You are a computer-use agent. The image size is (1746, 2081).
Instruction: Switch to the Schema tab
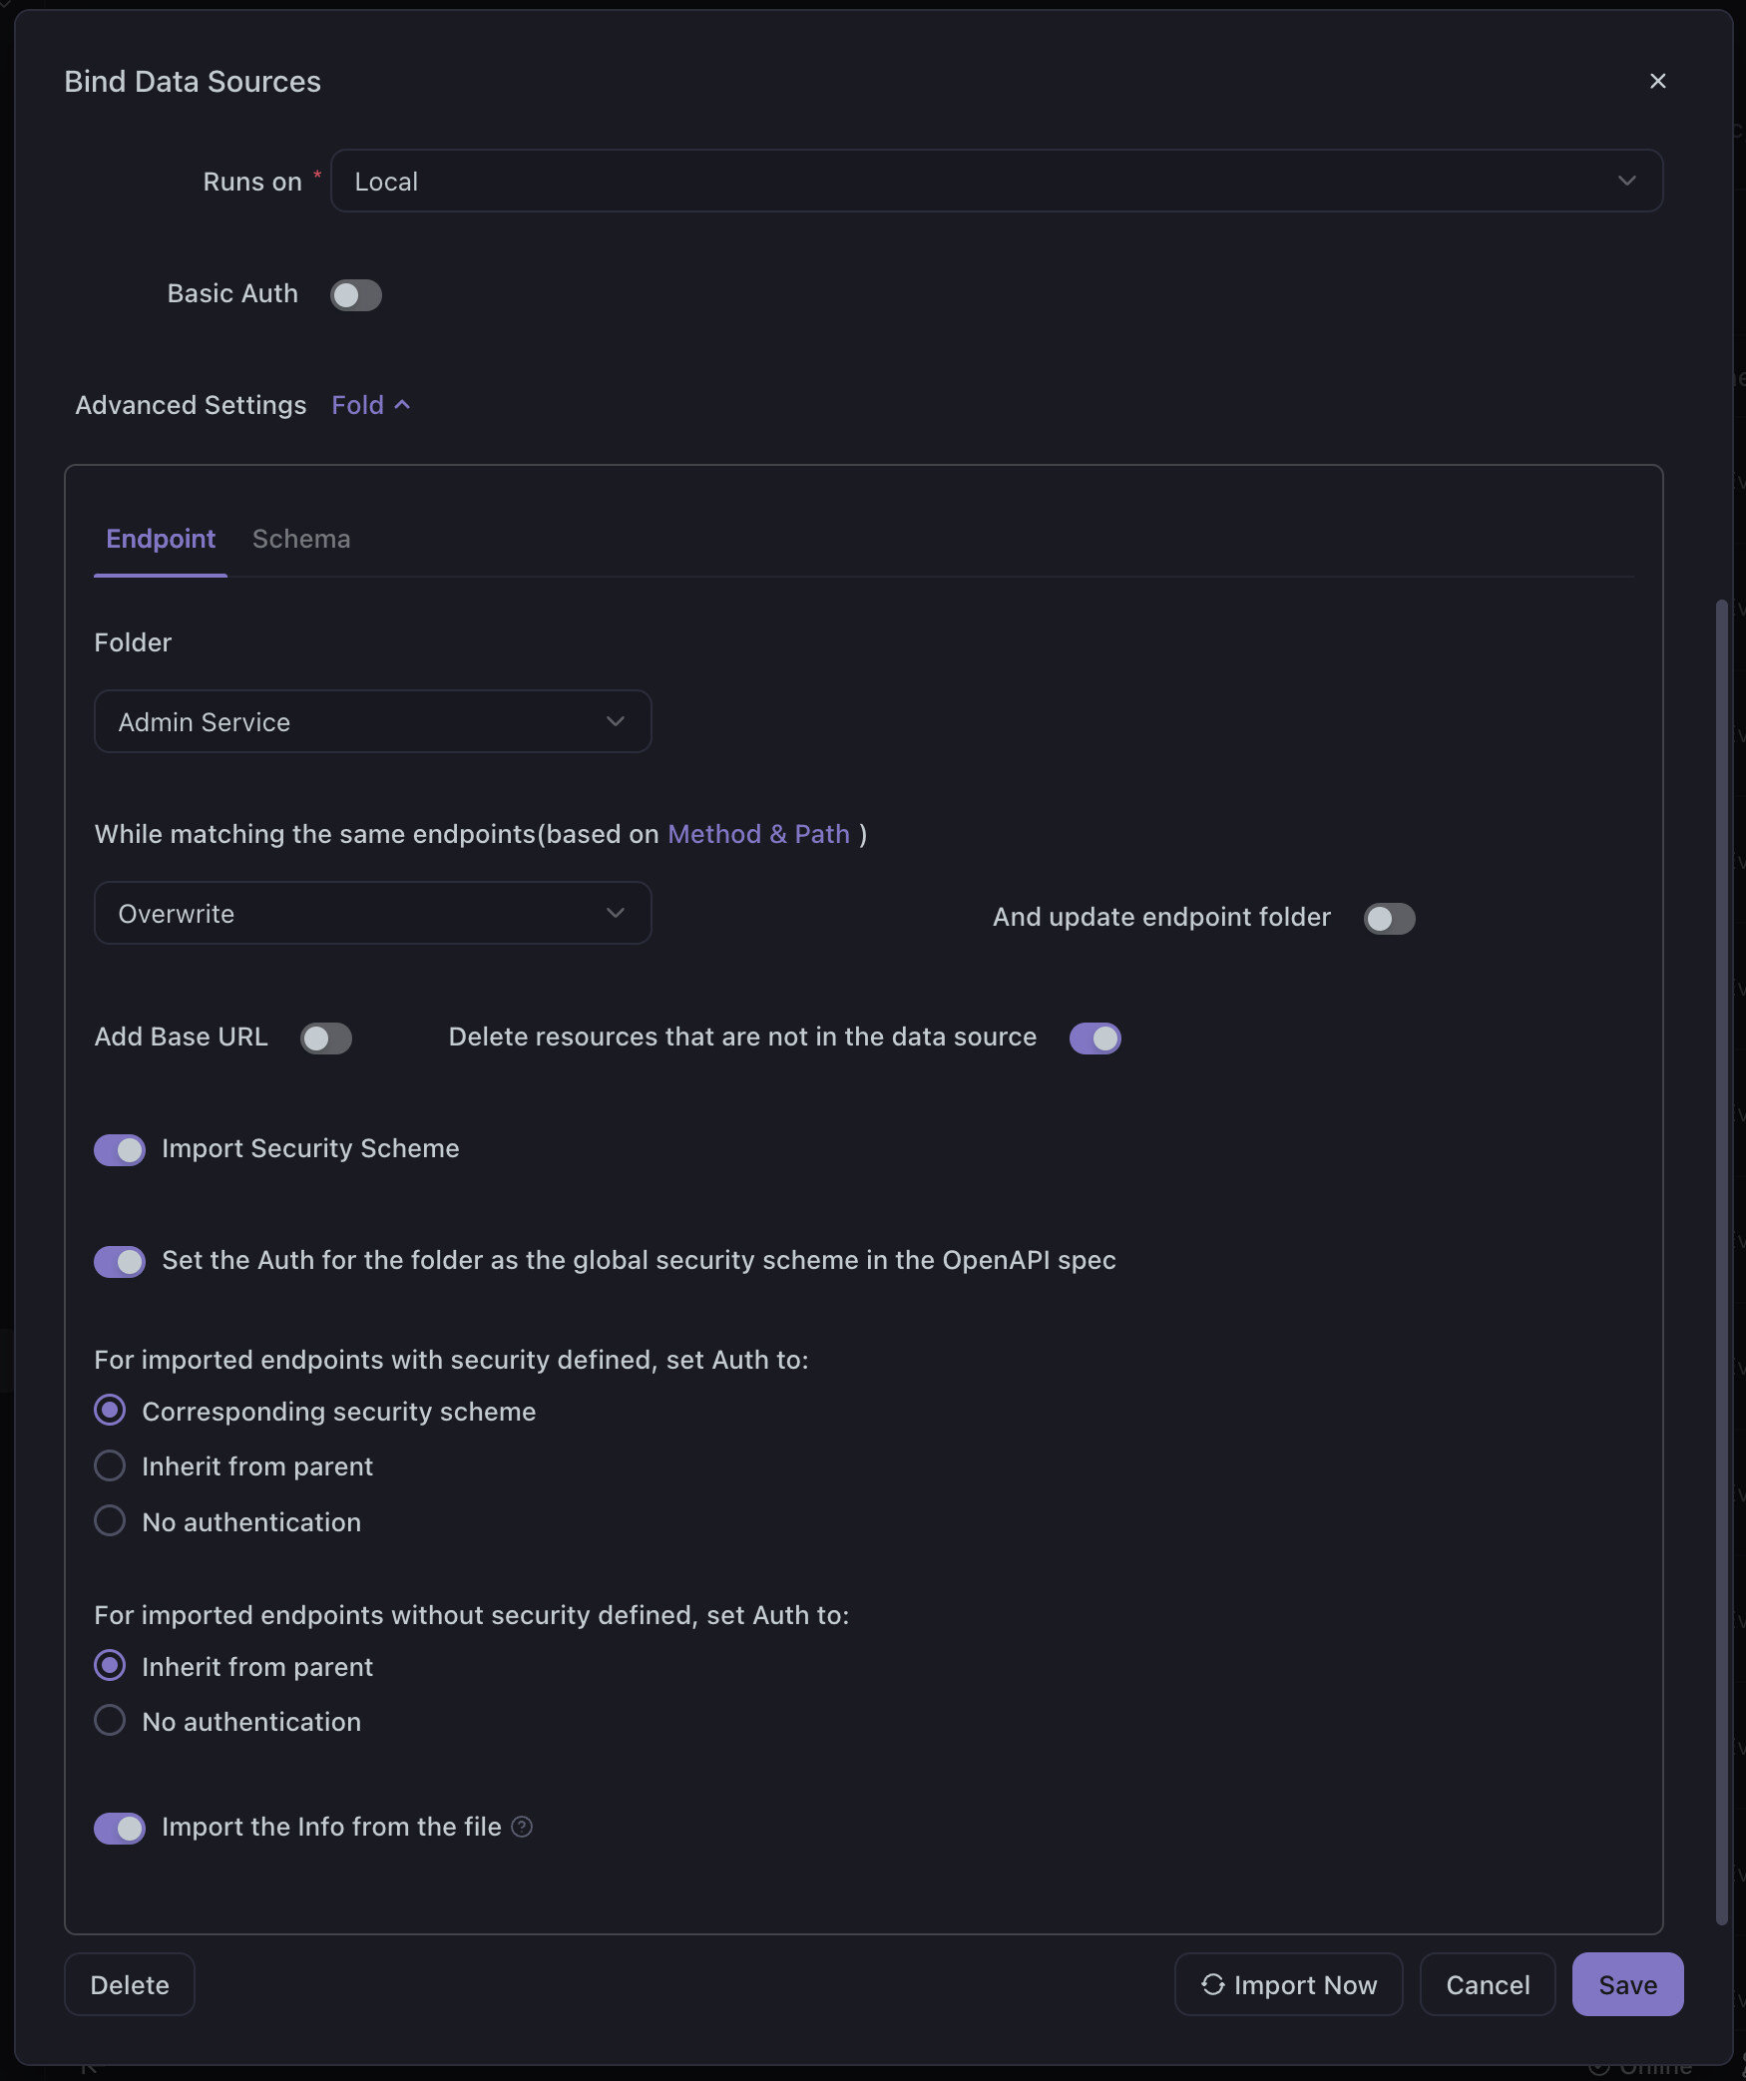pos(301,539)
